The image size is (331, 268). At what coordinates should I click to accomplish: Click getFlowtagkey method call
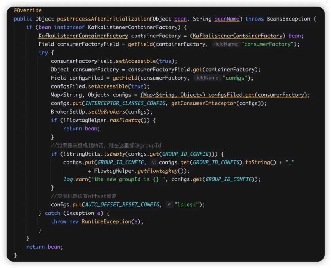point(158,171)
